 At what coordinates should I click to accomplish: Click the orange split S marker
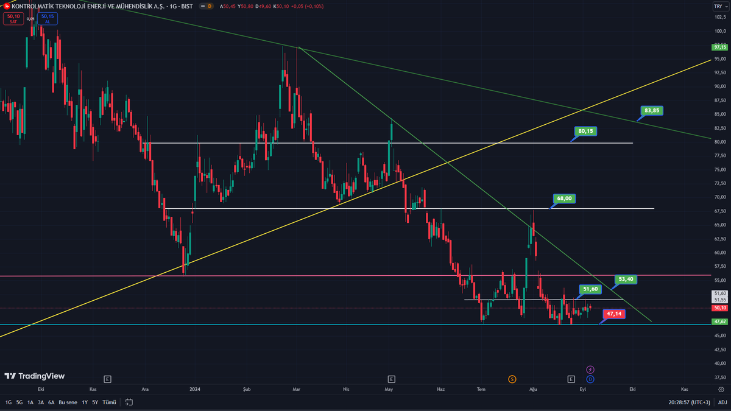pos(512,379)
